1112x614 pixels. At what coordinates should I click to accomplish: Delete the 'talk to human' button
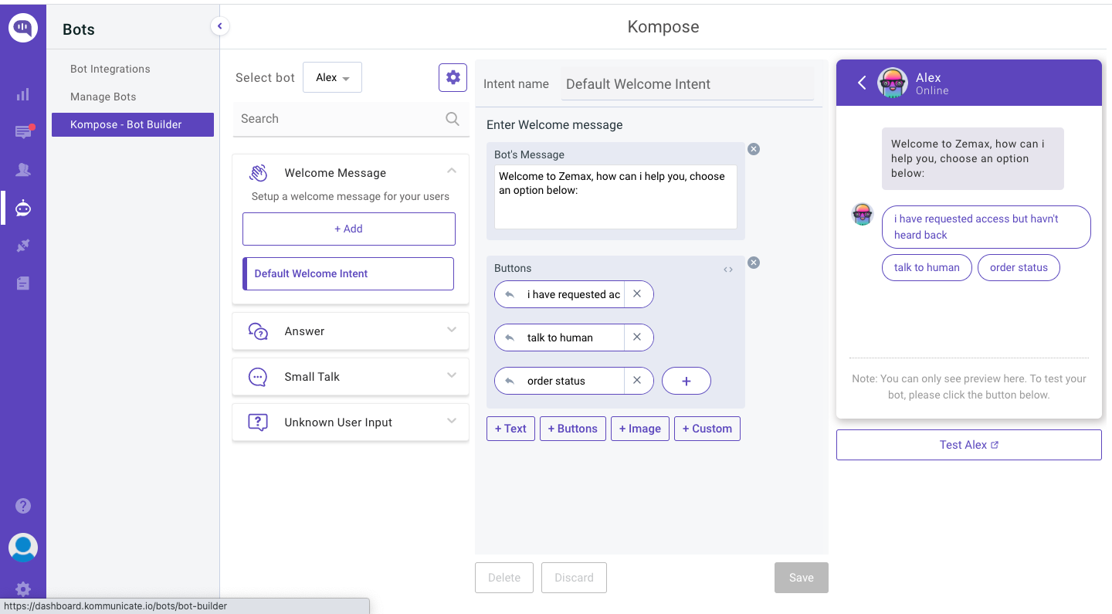point(637,338)
